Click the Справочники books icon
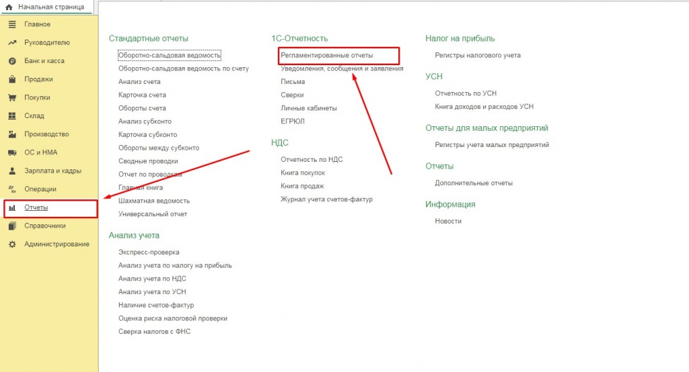 tap(12, 226)
